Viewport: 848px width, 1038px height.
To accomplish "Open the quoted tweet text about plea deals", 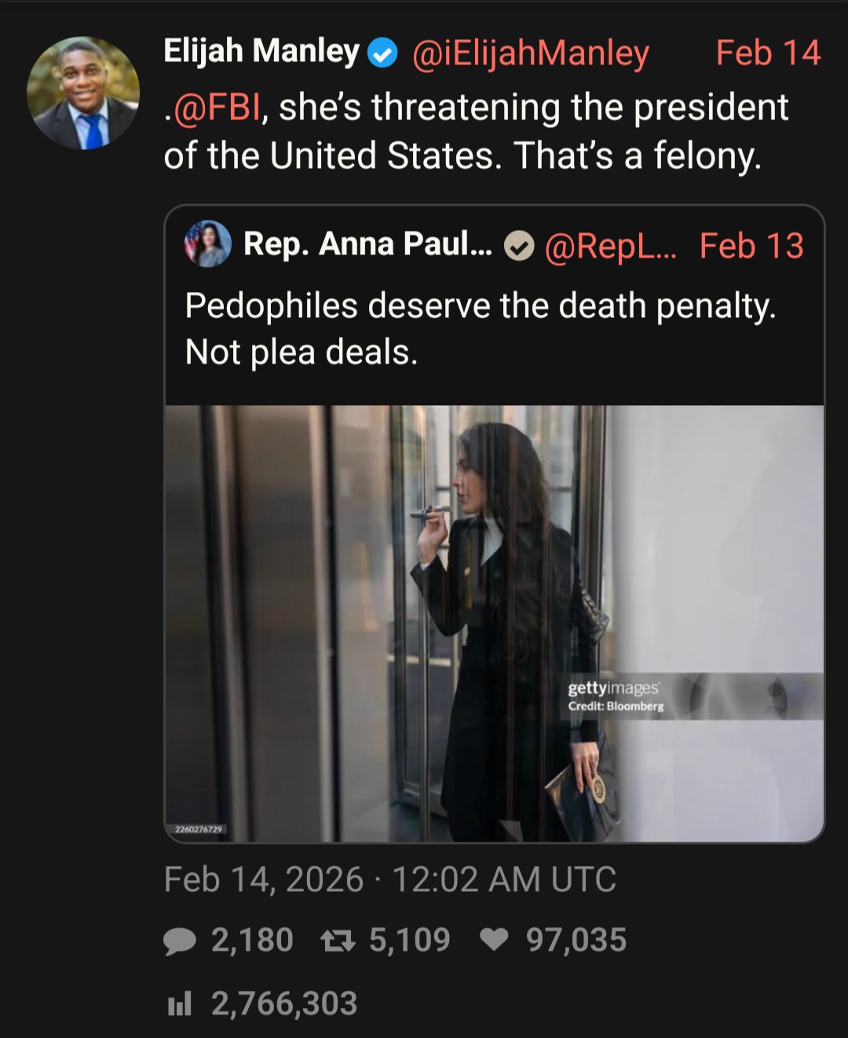I will coord(479,328).
